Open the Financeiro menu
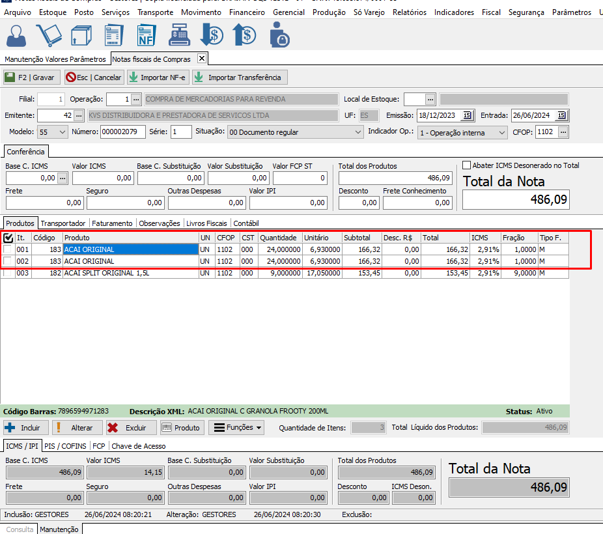603x534 pixels. [247, 12]
